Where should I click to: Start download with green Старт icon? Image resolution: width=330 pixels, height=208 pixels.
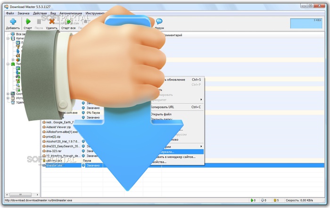pos(28,22)
